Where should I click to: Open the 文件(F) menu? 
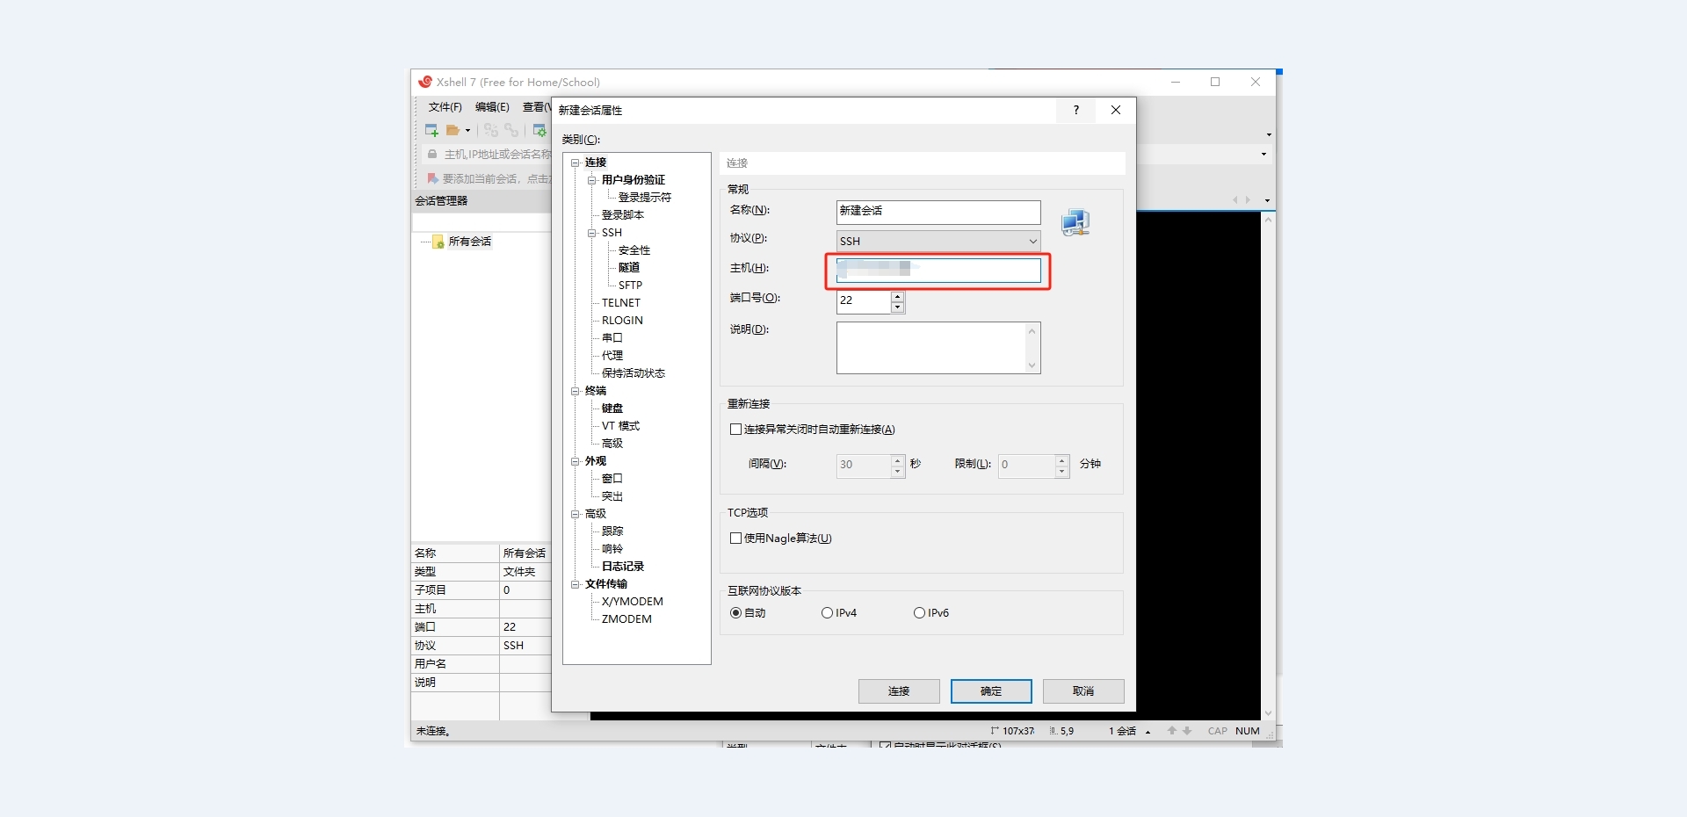coord(445,107)
